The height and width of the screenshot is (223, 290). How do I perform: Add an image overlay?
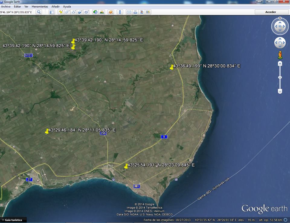coord(80,12)
